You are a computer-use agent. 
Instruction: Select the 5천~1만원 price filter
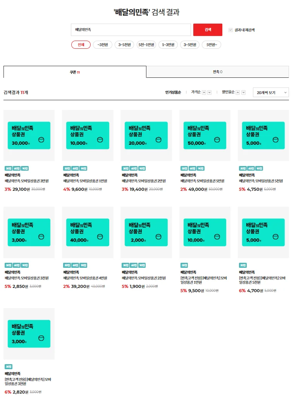click(146, 45)
